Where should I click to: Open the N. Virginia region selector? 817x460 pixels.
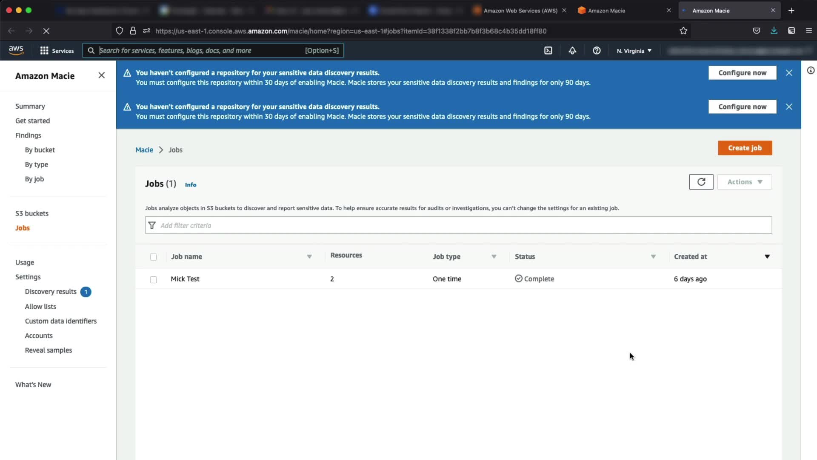tap(634, 51)
